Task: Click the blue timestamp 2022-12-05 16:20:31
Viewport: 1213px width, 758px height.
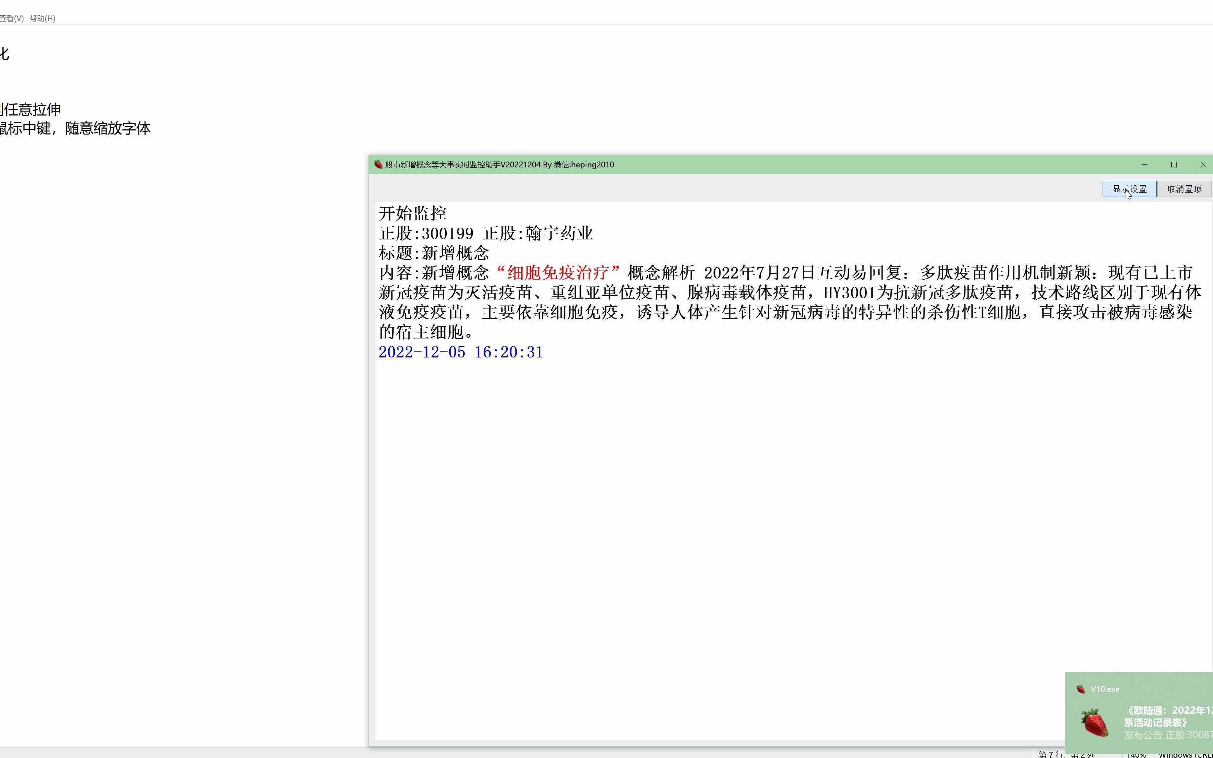Action: tap(461, 352)
